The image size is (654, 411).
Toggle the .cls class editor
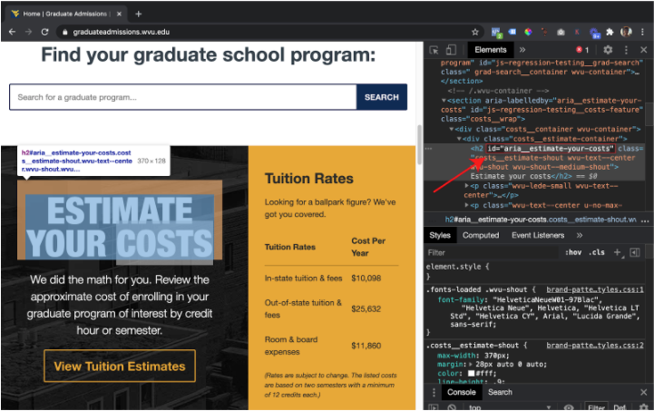point(597,252)
